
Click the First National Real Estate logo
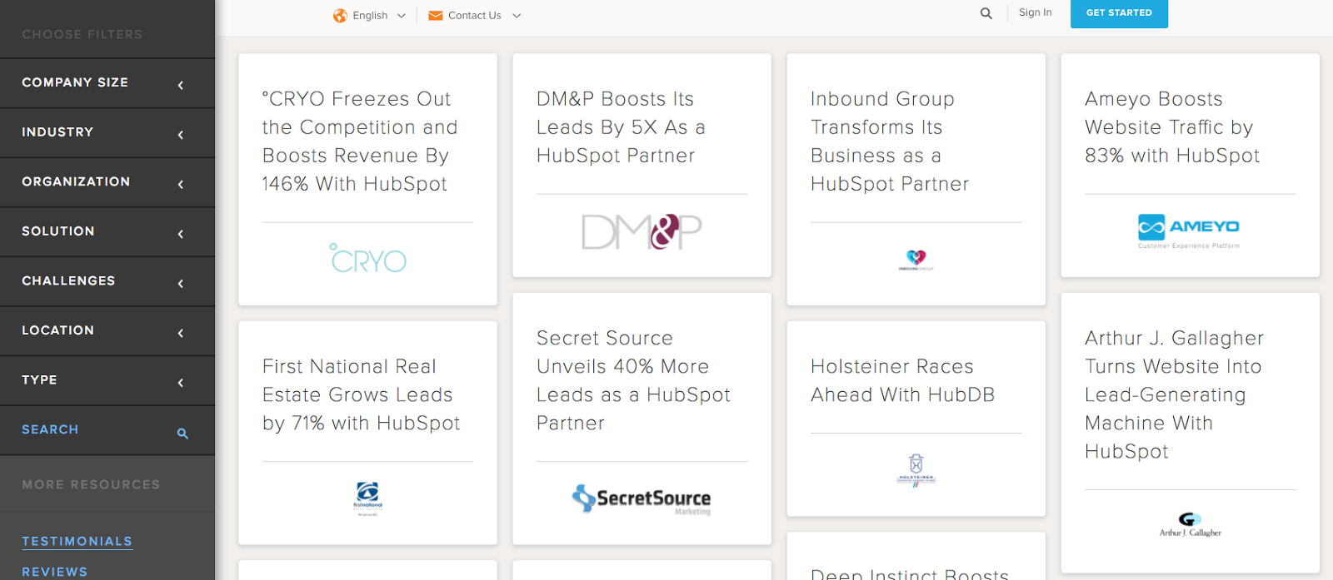click(367, 498)
